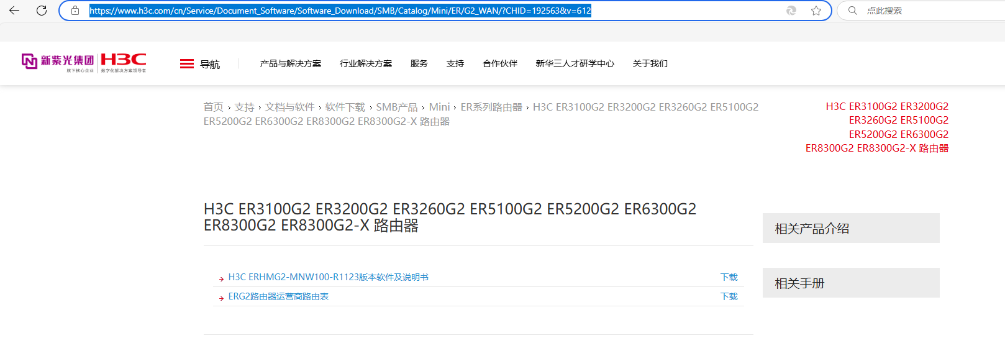This screenshot has width=1005, height=361.
Task: Reload the page with refresh icon
Action: click(x=42, y=11)
